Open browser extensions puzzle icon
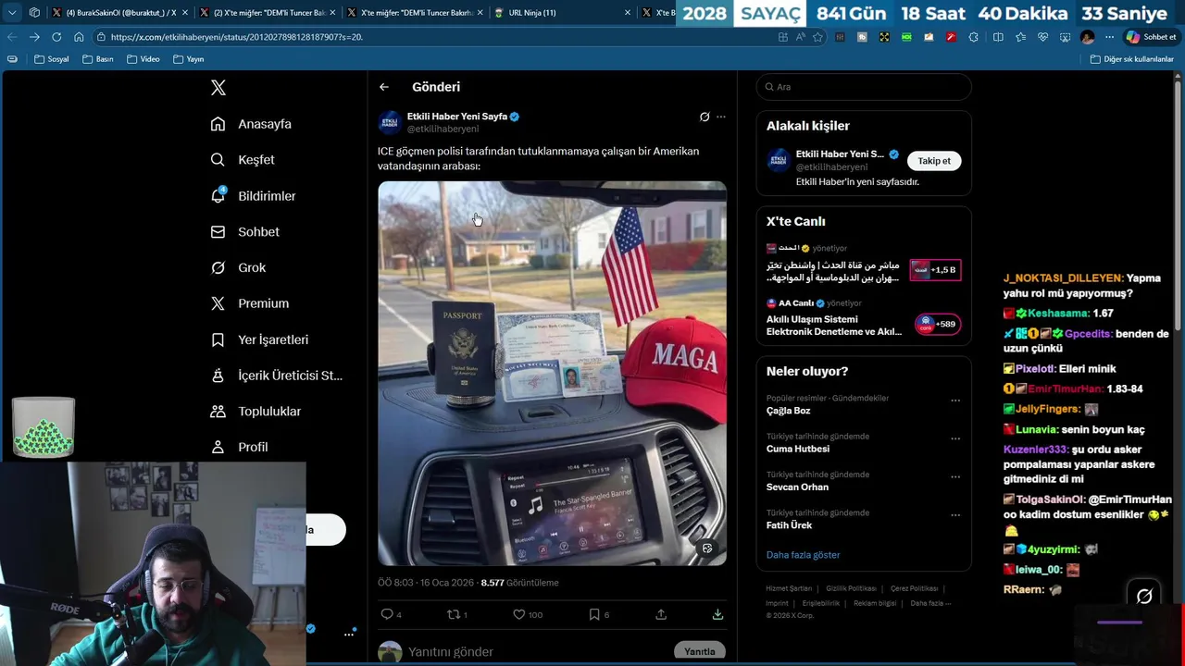The width and height of the screenshot is (1185, 666). 973,37
